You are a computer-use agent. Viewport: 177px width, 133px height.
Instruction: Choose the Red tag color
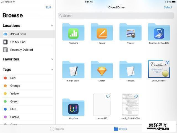click(13, 78)
